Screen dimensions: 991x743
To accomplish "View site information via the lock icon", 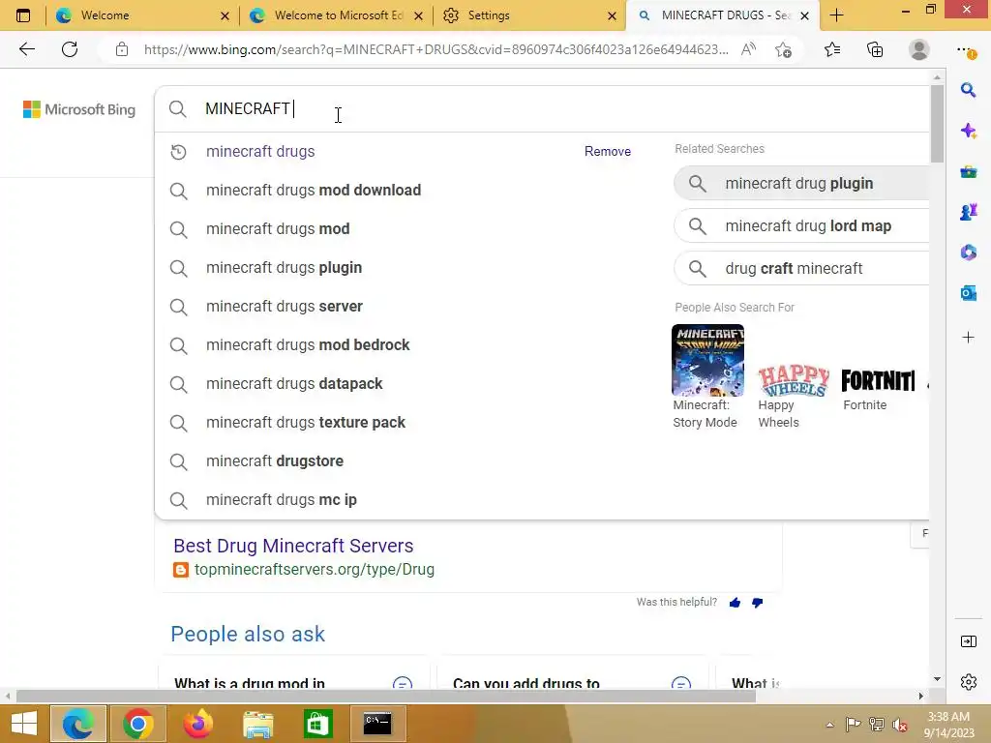I will tap(122, 49).
